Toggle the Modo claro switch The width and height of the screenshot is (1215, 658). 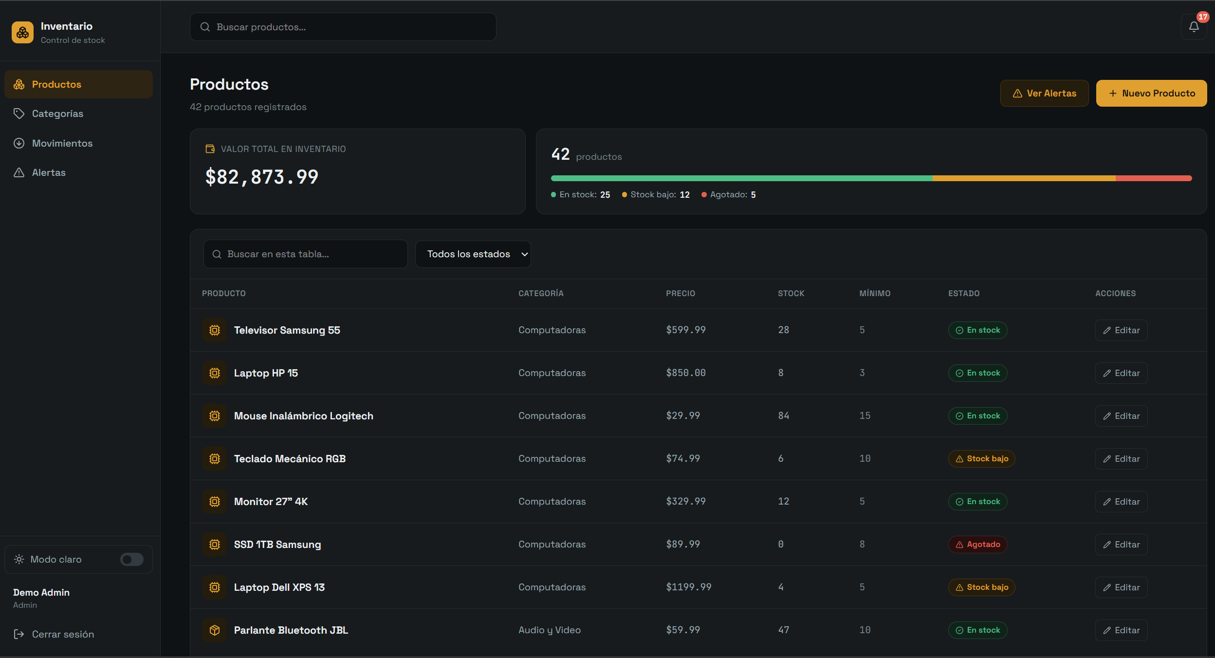pos(132,559)
